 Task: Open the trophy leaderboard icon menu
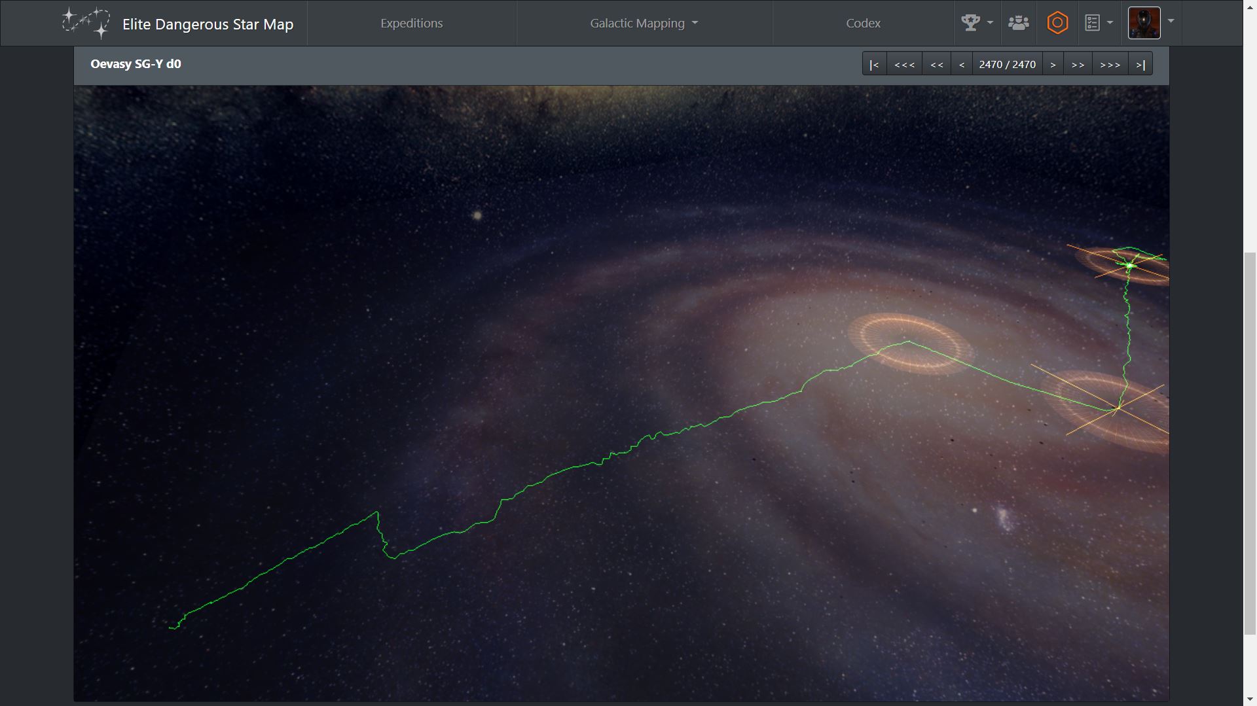[970, 23]
